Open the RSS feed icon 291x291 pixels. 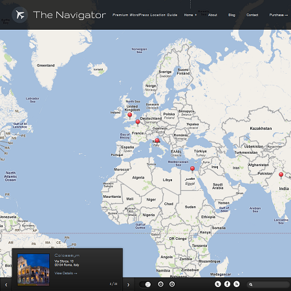(237, 284)
